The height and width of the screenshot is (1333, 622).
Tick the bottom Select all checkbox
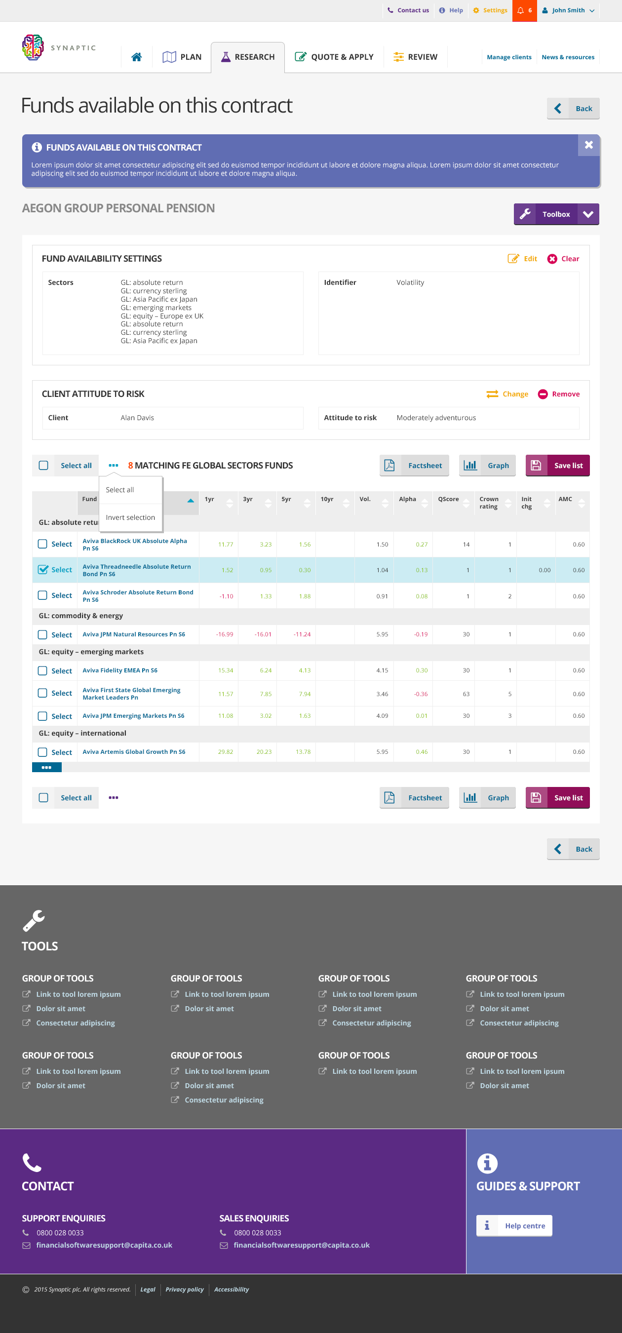tap(43, 797)
